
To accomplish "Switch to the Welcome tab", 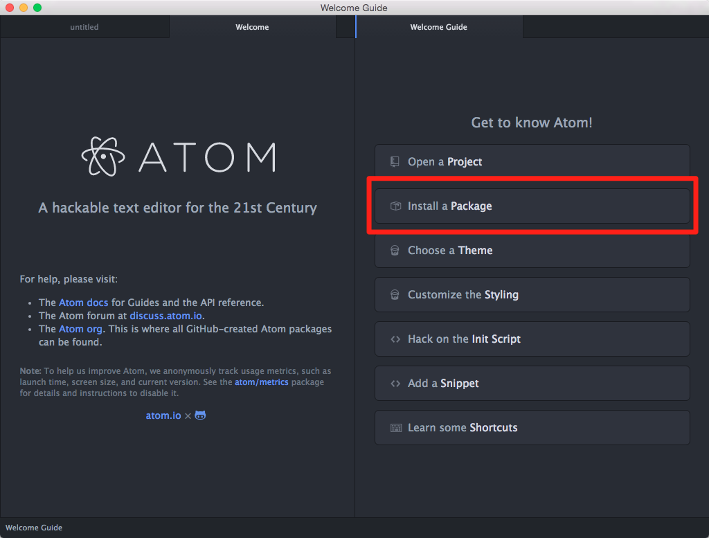I will pyautogui.click(x=252, y=27).
